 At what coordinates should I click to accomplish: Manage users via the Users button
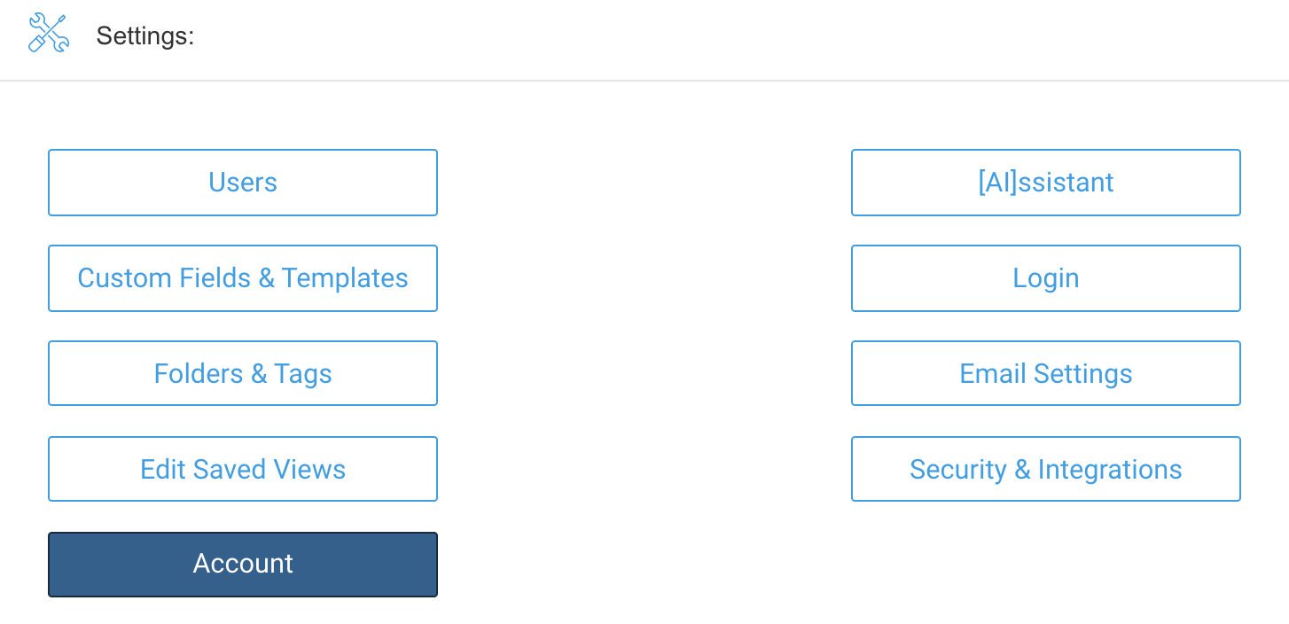coord(243,183)
